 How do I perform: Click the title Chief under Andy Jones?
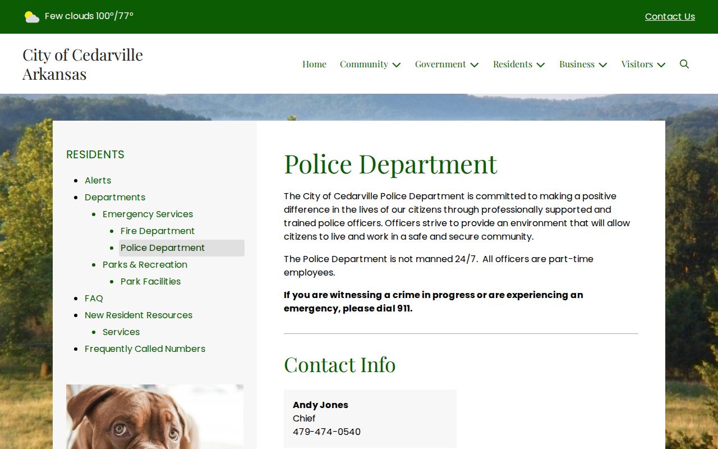[304, 418]
